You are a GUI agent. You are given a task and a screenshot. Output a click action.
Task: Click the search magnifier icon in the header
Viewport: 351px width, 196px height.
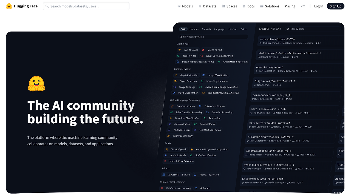pos(47,6)
